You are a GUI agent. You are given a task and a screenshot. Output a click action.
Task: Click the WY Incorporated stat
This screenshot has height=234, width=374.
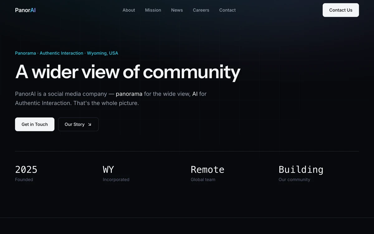coord(116,173)
